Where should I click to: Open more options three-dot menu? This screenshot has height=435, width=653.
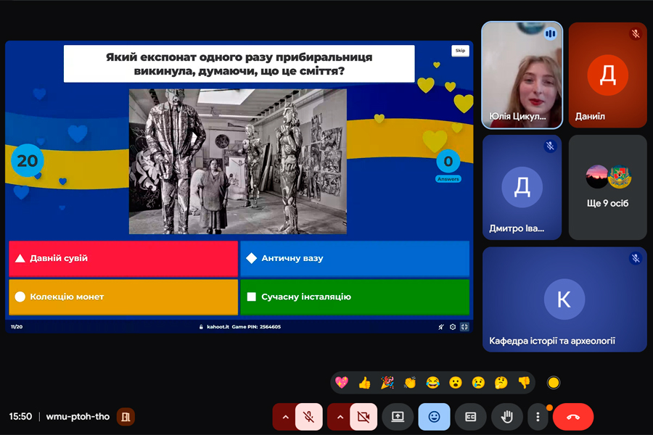(538, 416)
